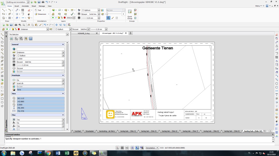279x156 pixels.
Task: Click the help icon in the Properties palette
Action: (x=31, y=38)
